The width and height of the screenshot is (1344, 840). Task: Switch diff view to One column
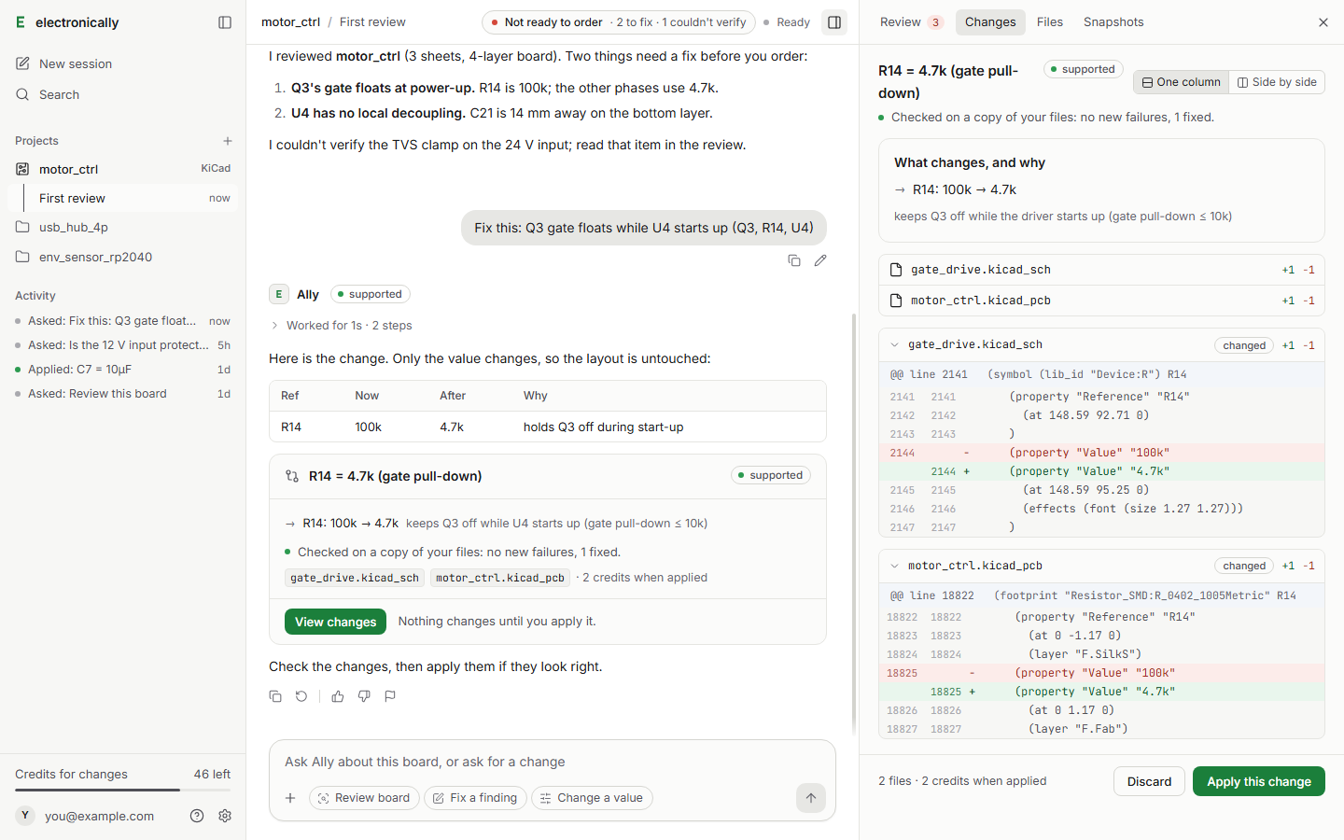[x=1182, y=82]
